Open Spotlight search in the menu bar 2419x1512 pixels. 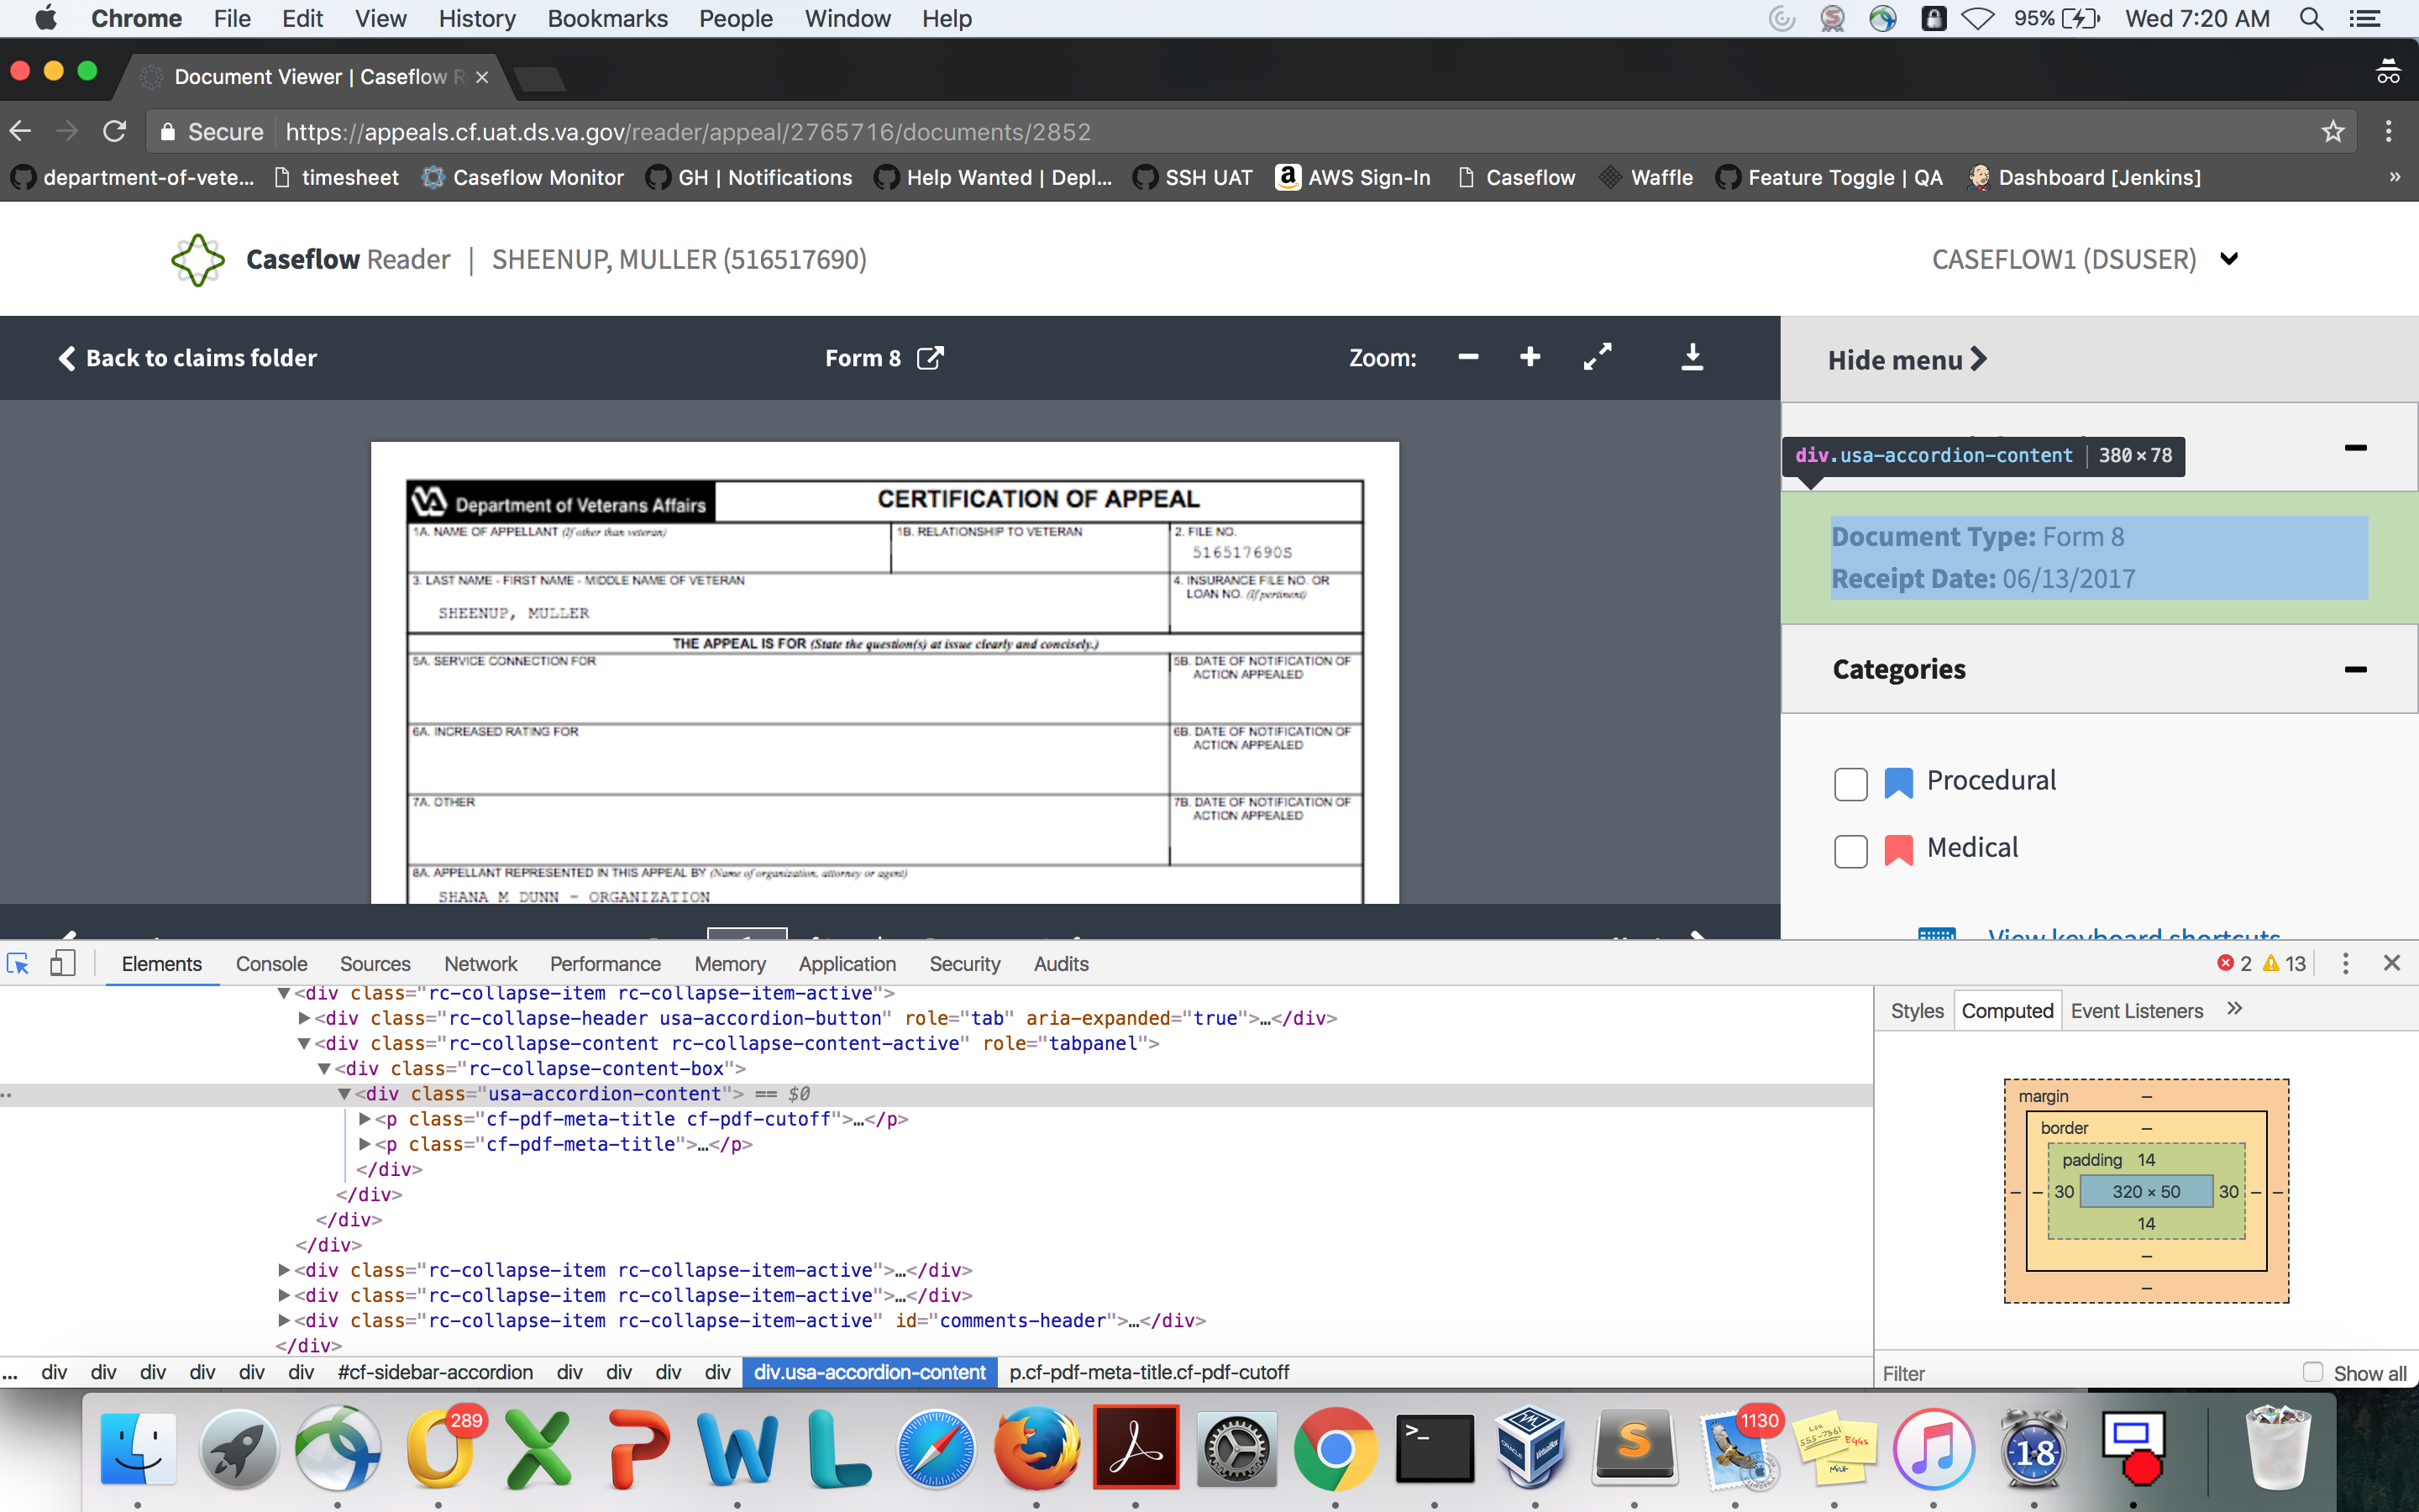click(x=2311, y=18)
